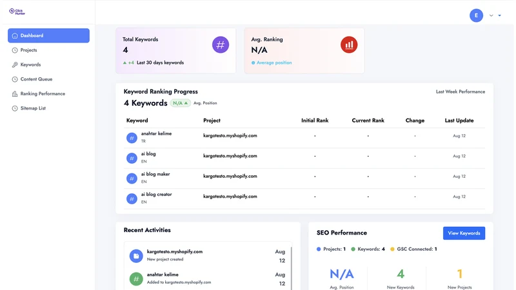Open the blue caret dropdown at top right

tap(499, 15)
